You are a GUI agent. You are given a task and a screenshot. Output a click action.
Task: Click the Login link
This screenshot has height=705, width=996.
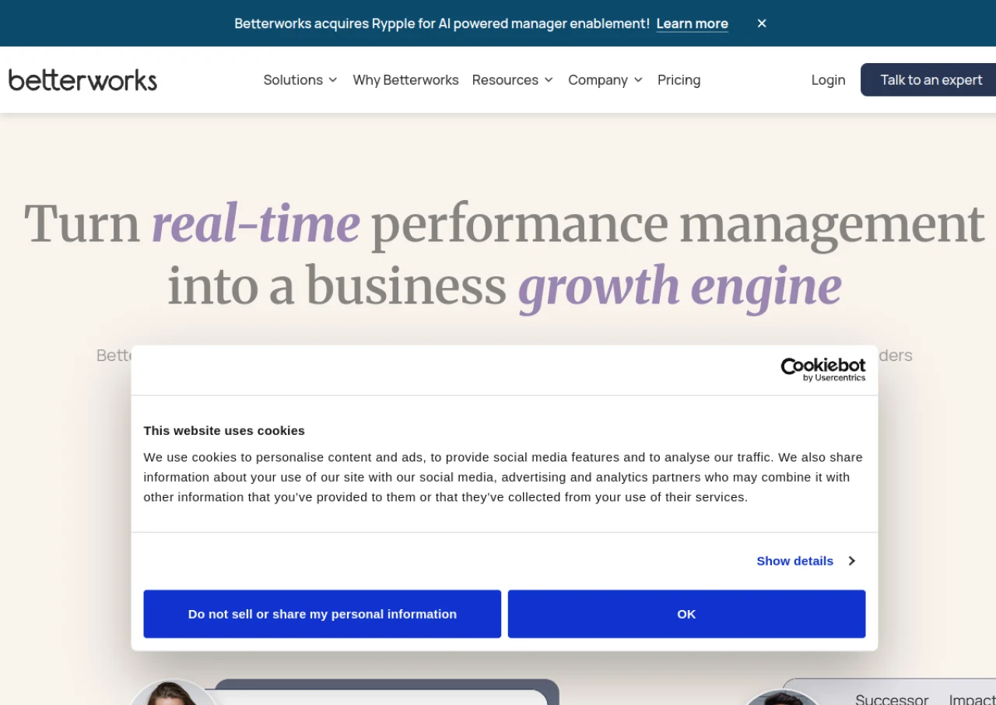pyautogui.click(x=828, y=80)
